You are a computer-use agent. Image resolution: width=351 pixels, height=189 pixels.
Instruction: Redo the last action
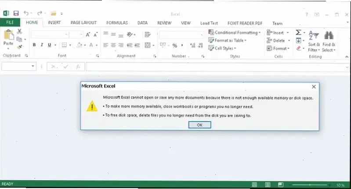tap(40, 14)
